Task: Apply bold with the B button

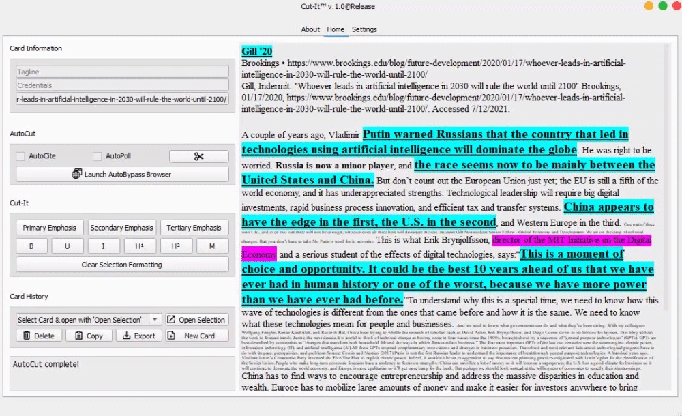Action: pyautogui.click(x=31, y=246)
